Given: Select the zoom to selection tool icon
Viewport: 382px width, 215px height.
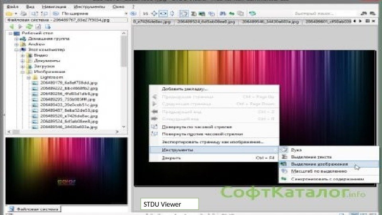Looking at the screenshot, I should tap(211, 14).
